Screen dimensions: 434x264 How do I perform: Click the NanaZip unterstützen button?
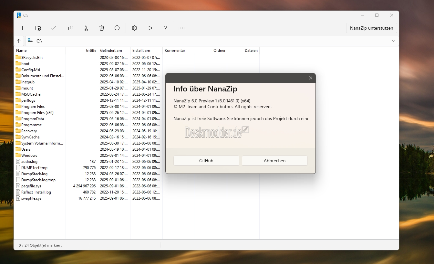(372, 28)
